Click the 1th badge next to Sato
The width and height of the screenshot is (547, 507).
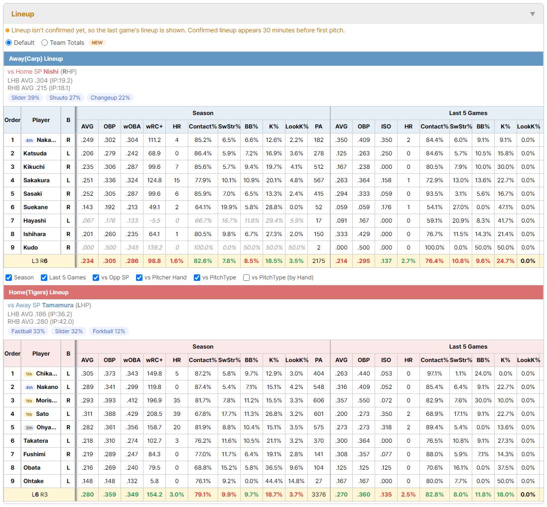pos(29,414)
